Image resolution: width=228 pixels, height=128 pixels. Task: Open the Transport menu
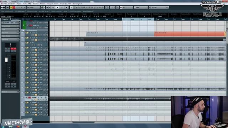(50, 4)
